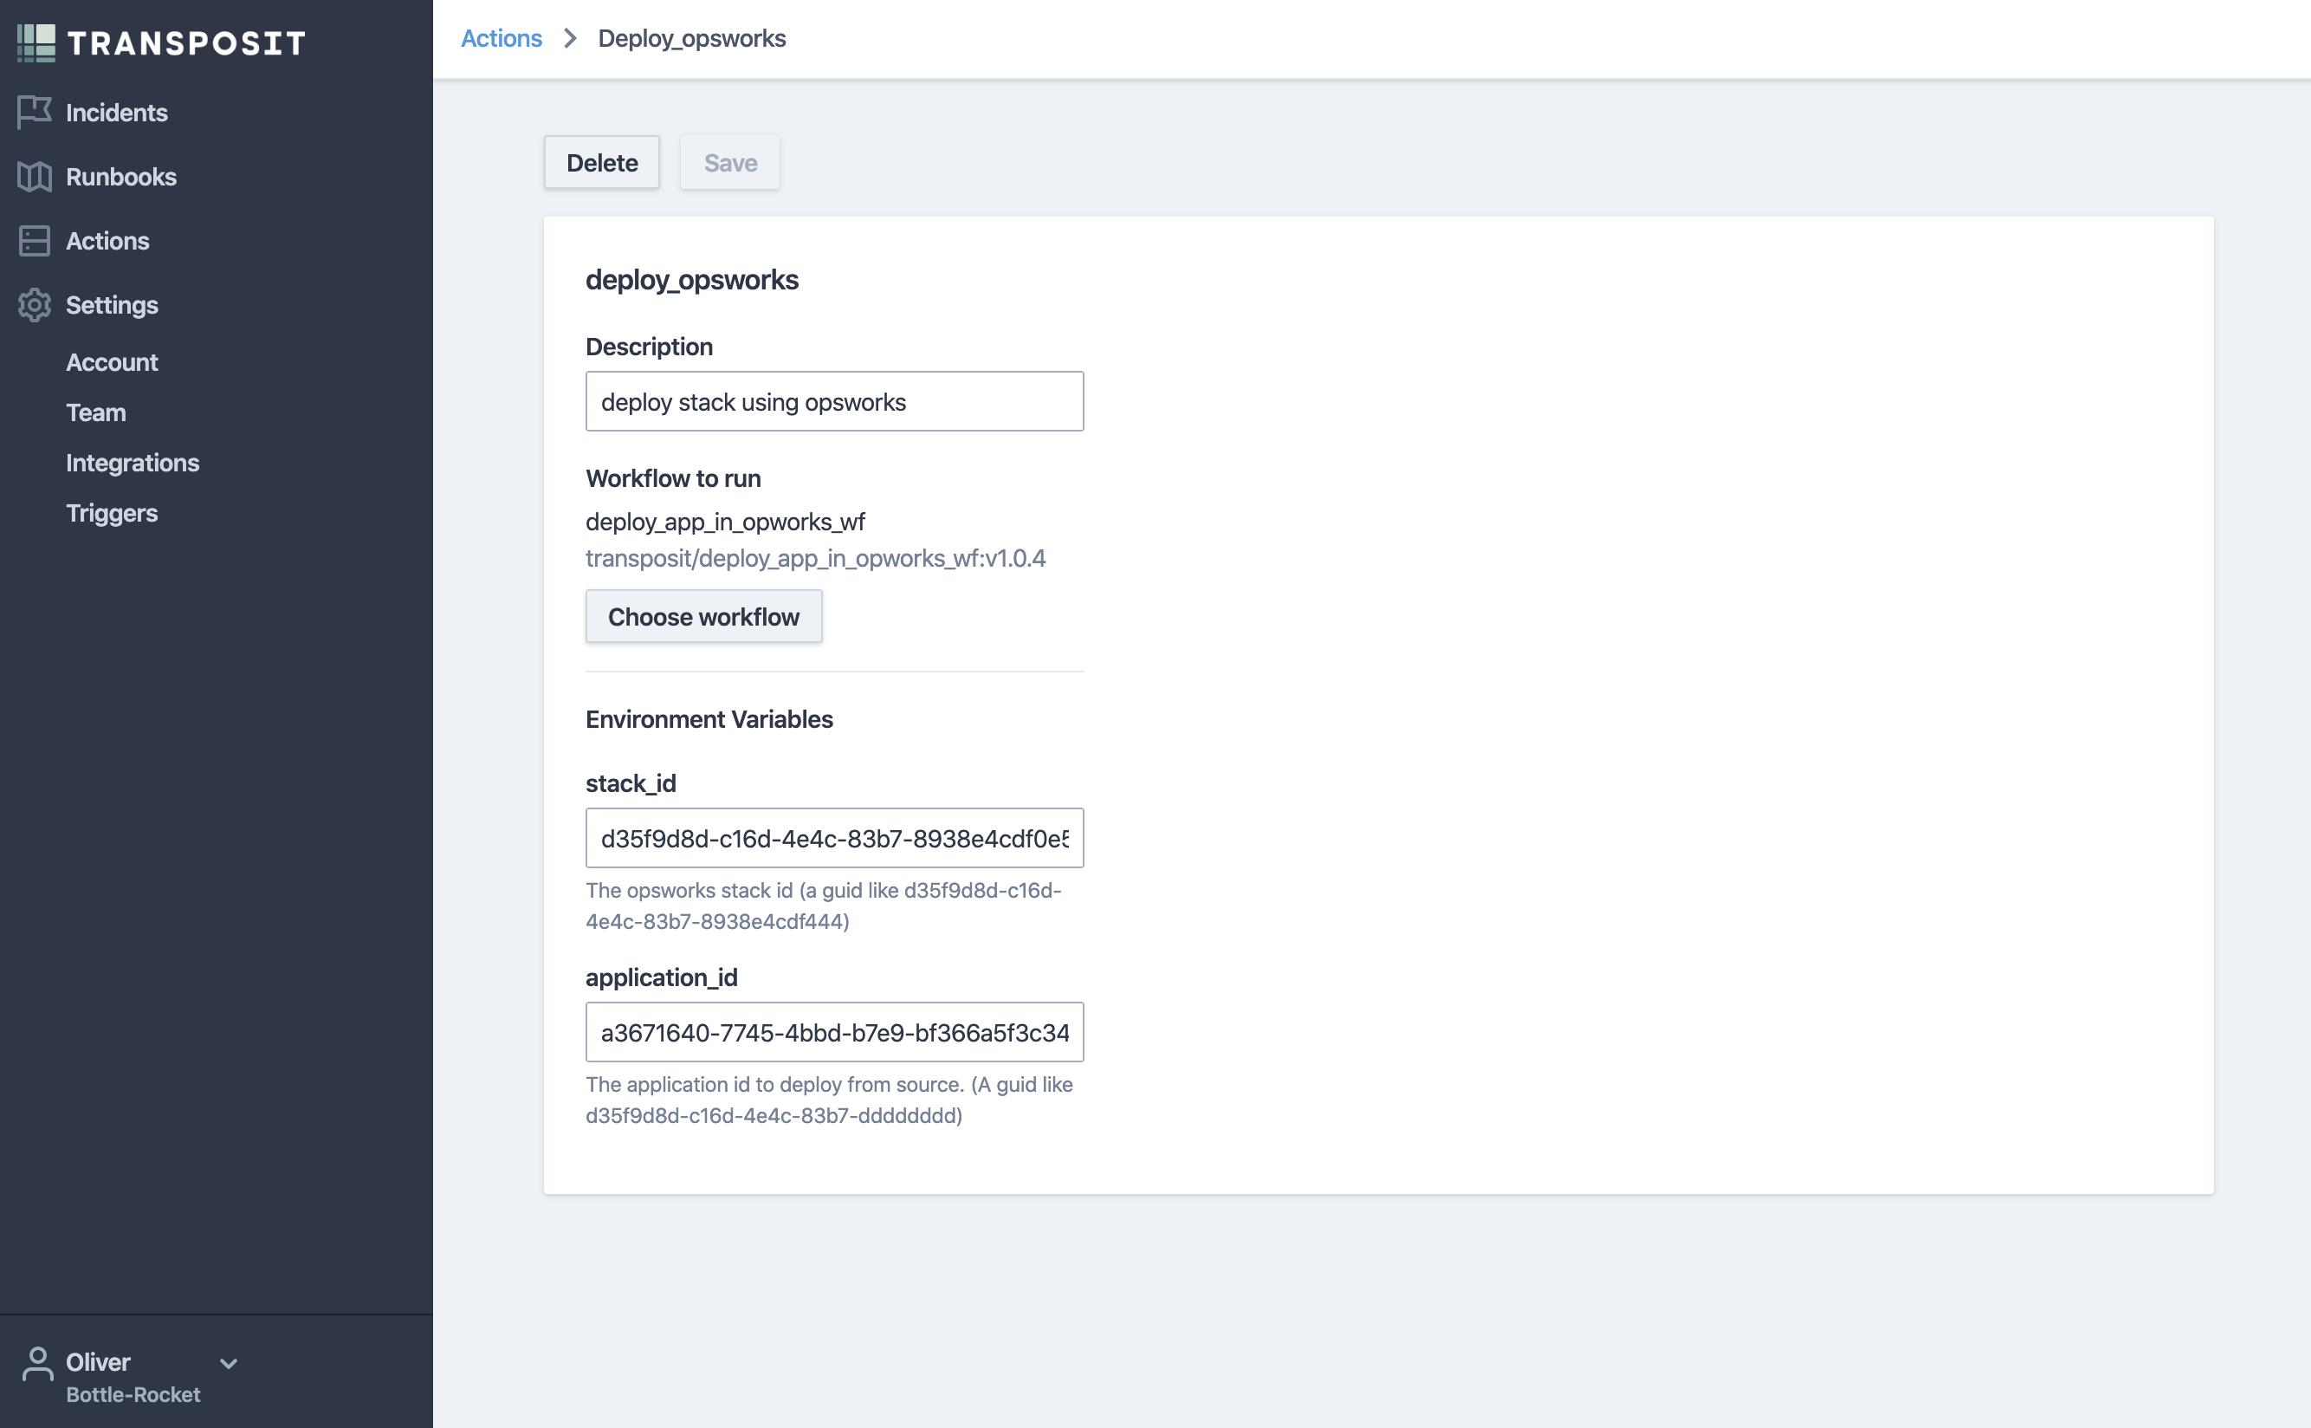
Task: Click the user avatar icon for Oliver
Action: point(38,1365)
